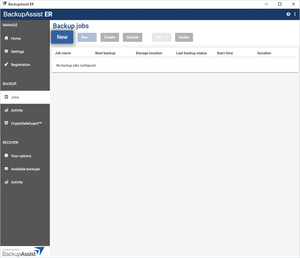Click the BackupAssist logo at bottom left
Image resolution: width=300 pixels, height=258 pixels.
(x=23, y=252)
